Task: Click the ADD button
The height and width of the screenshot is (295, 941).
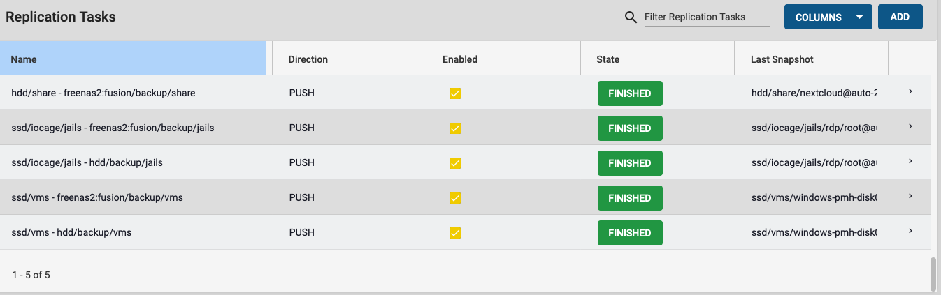Action: [900, 17]
